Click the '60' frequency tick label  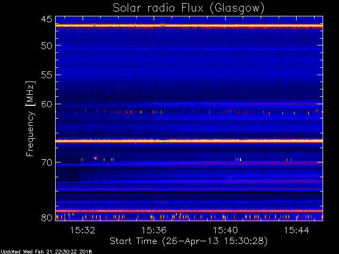[x=47, y=104]
